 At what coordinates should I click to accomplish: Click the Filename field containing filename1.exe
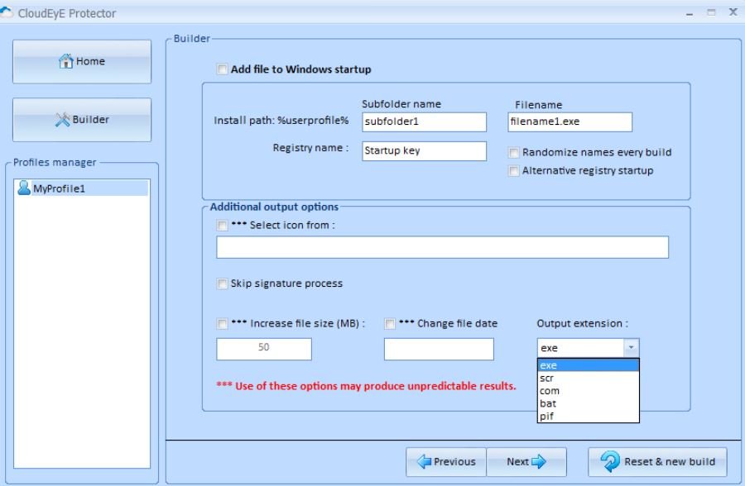[x=570, y=122]
